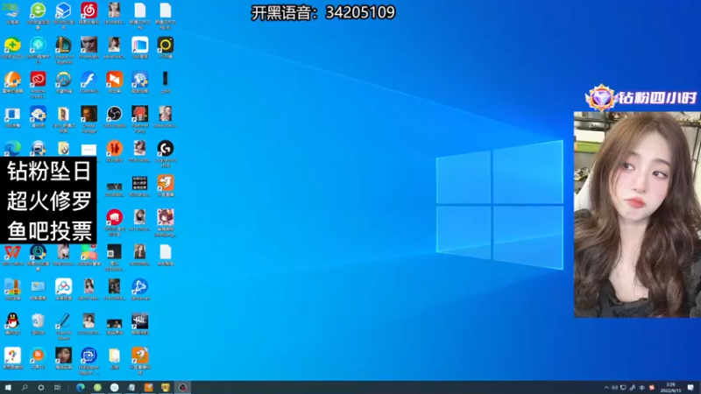Screen dimensions: 701x394
Task: Open the OBS Studio shortcut
Action: pyautogui.click(x=115, y=114)
